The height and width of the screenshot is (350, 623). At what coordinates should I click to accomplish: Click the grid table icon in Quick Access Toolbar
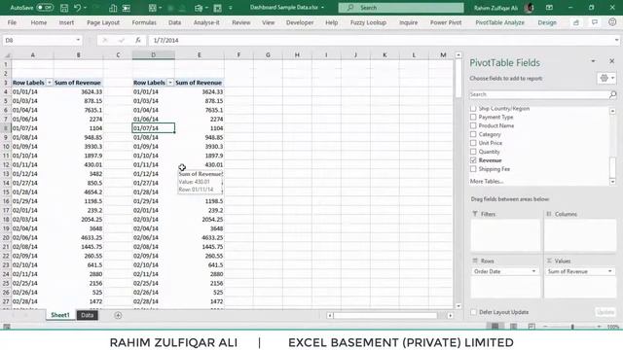click(x=153, y=8)
